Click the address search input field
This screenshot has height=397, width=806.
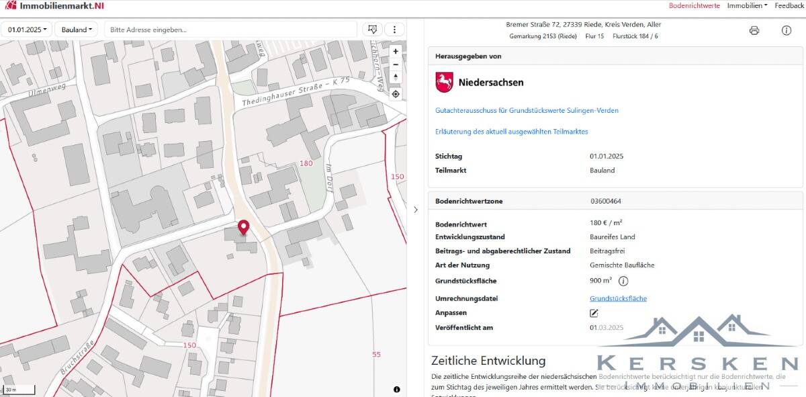[x=230, y=29]
